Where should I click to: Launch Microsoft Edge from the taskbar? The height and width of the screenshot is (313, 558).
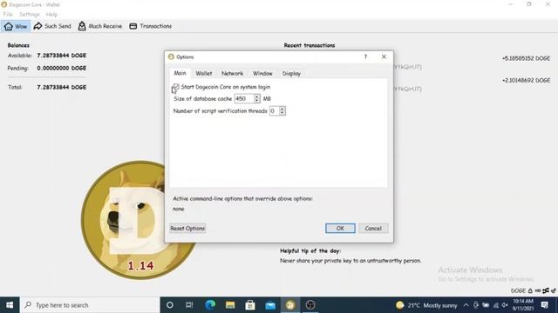coord(210,305)
